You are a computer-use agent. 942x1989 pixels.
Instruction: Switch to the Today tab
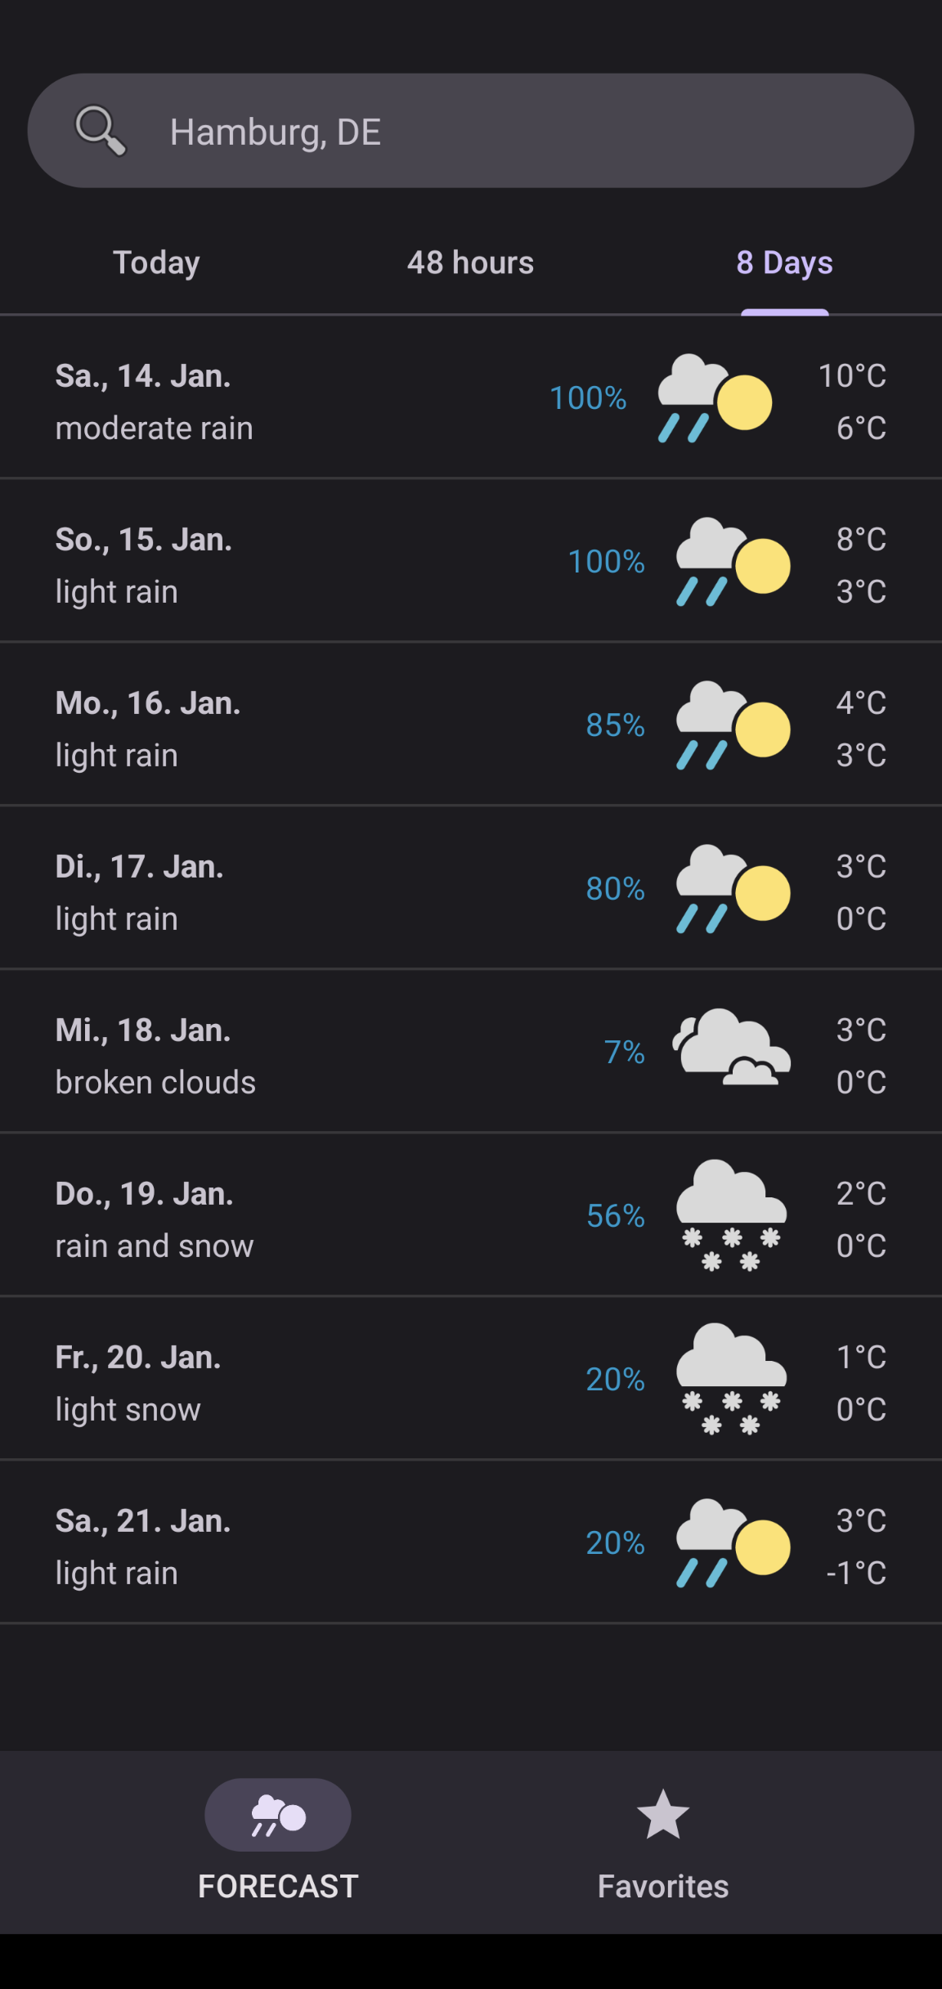(156, 263)
